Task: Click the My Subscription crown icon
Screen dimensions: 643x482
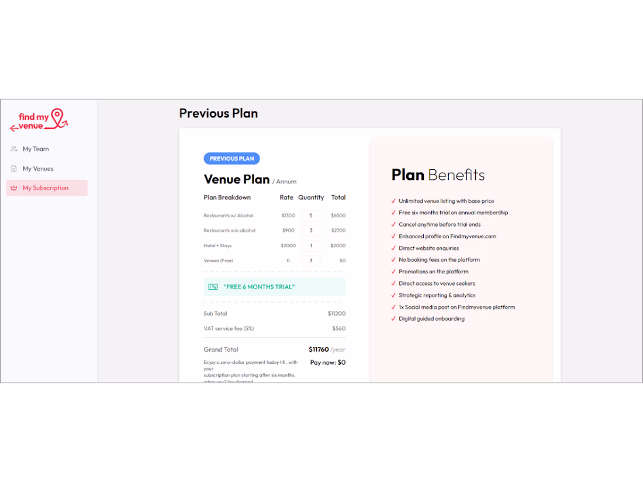Action: pos(14,188)
